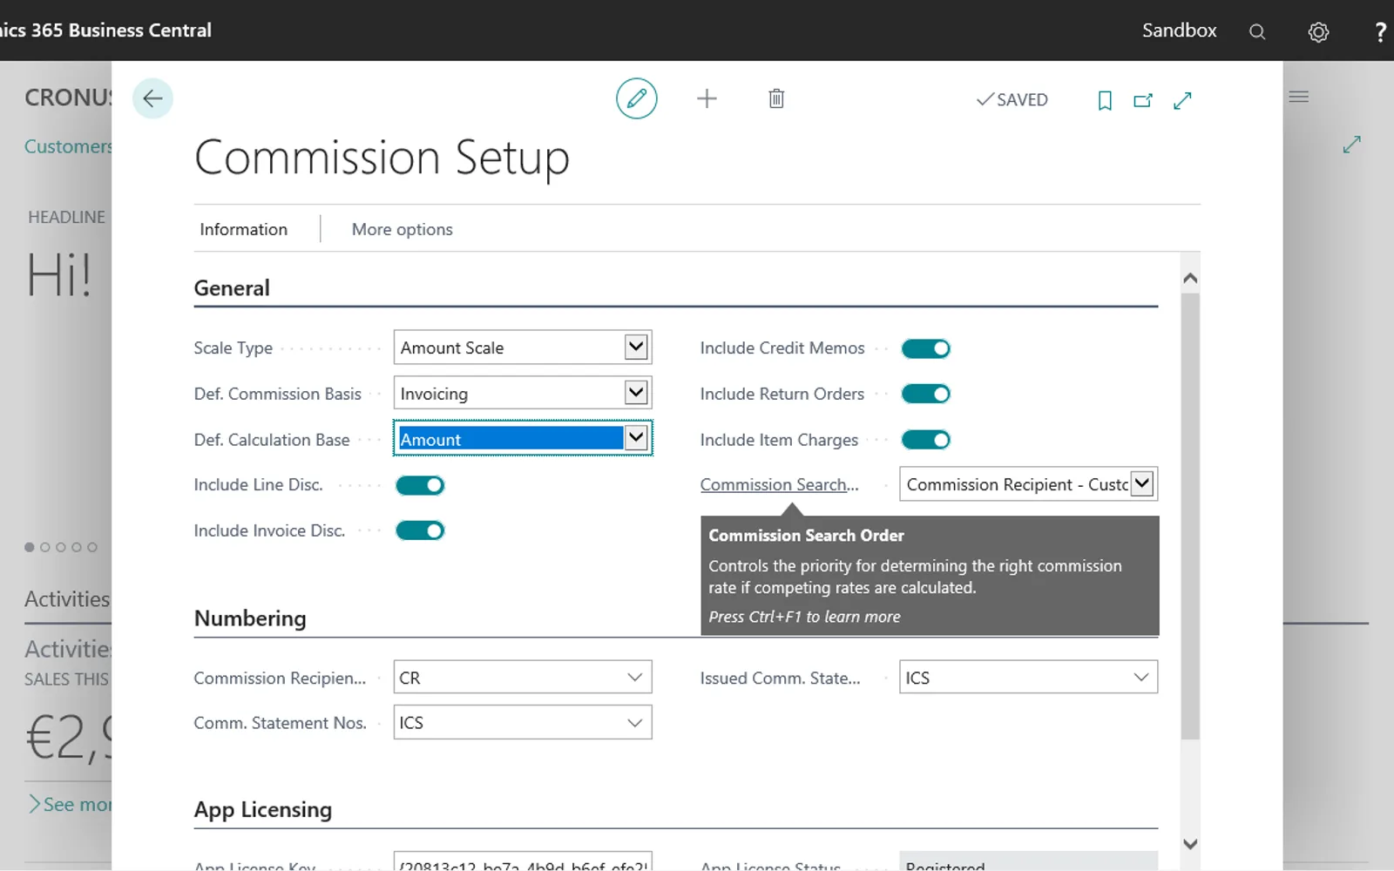Open settings gear in top bar
Screen dimensions: 1394x871
[1318, 31]
